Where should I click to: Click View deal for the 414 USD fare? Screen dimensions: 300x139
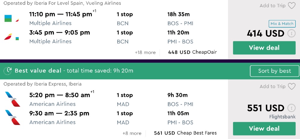point(264,48)
